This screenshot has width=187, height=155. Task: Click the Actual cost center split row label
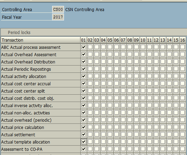click(x=23, y=91)
